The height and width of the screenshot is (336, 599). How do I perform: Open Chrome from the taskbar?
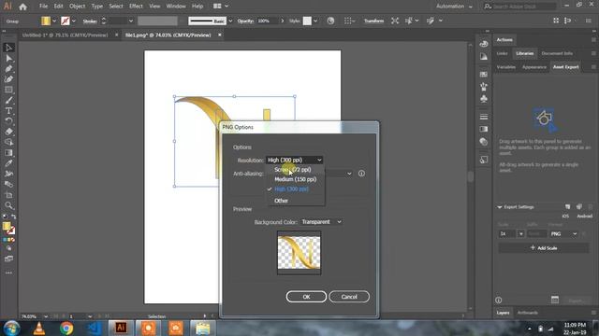click(x=66, y=328)
